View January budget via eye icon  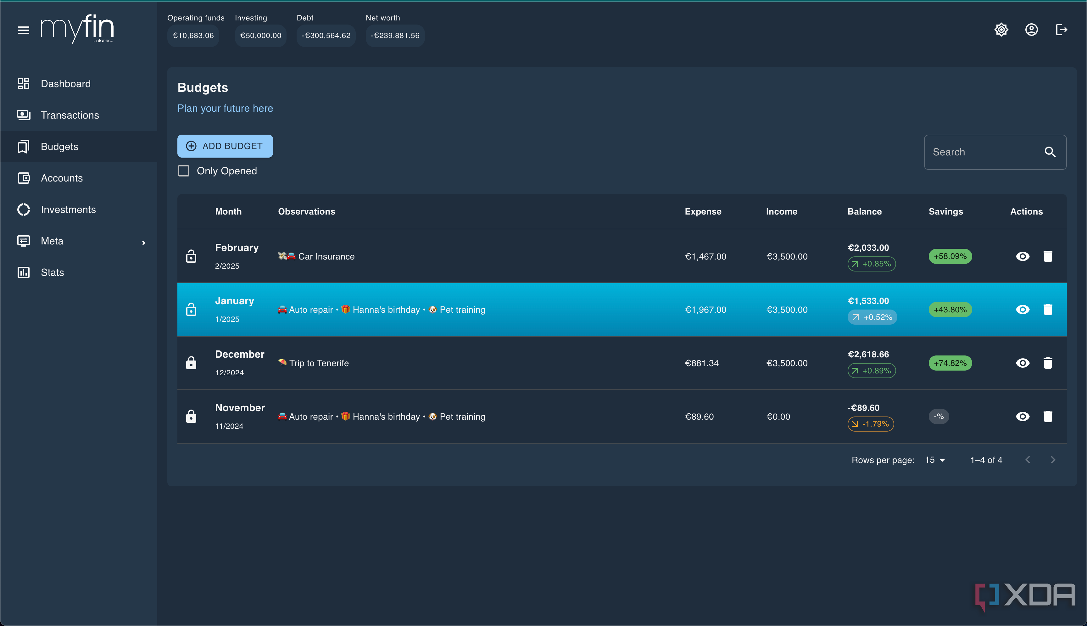[1023, 310]
